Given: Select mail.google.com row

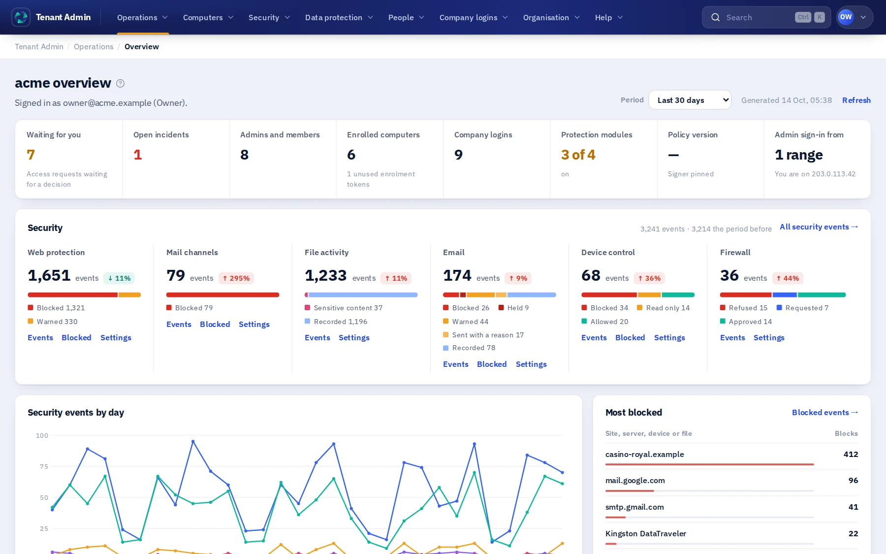Looking at the screenshot, I should pos(731,483).
